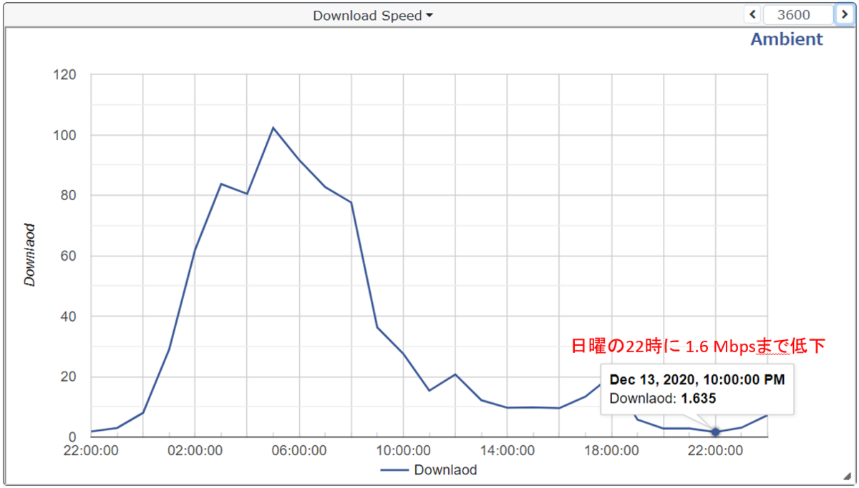
Task: Click the 14:00:00 x-axis label
Action: pyautogui.click(x=507, y=452)
